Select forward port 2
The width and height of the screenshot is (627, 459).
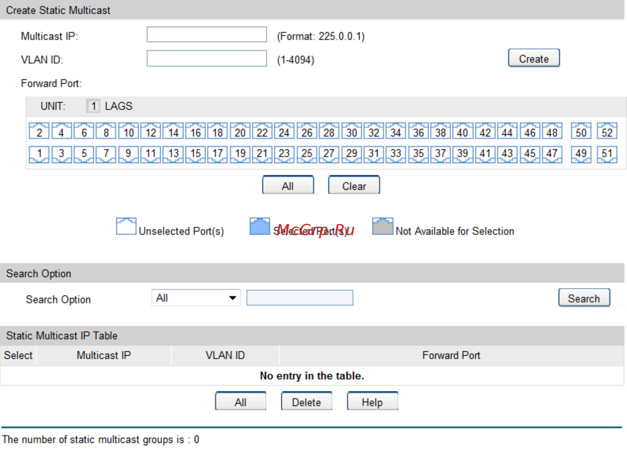pos(39,131)
